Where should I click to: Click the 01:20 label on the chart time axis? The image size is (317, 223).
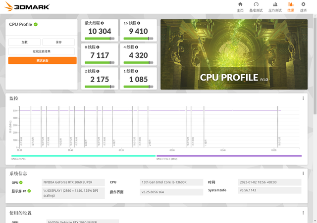121,150
